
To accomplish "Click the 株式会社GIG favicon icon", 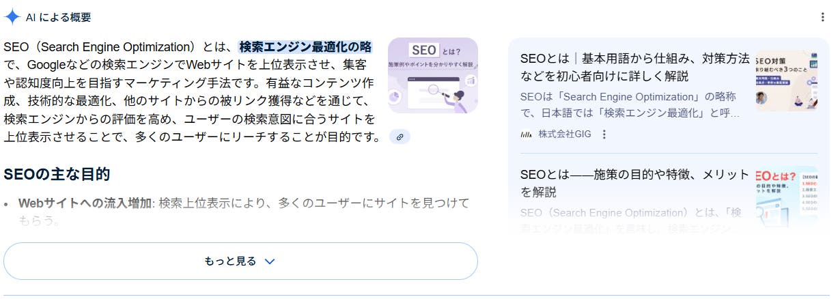I will 526,134.
